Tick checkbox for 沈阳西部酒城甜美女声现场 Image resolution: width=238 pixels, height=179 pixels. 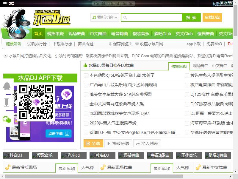86,114
